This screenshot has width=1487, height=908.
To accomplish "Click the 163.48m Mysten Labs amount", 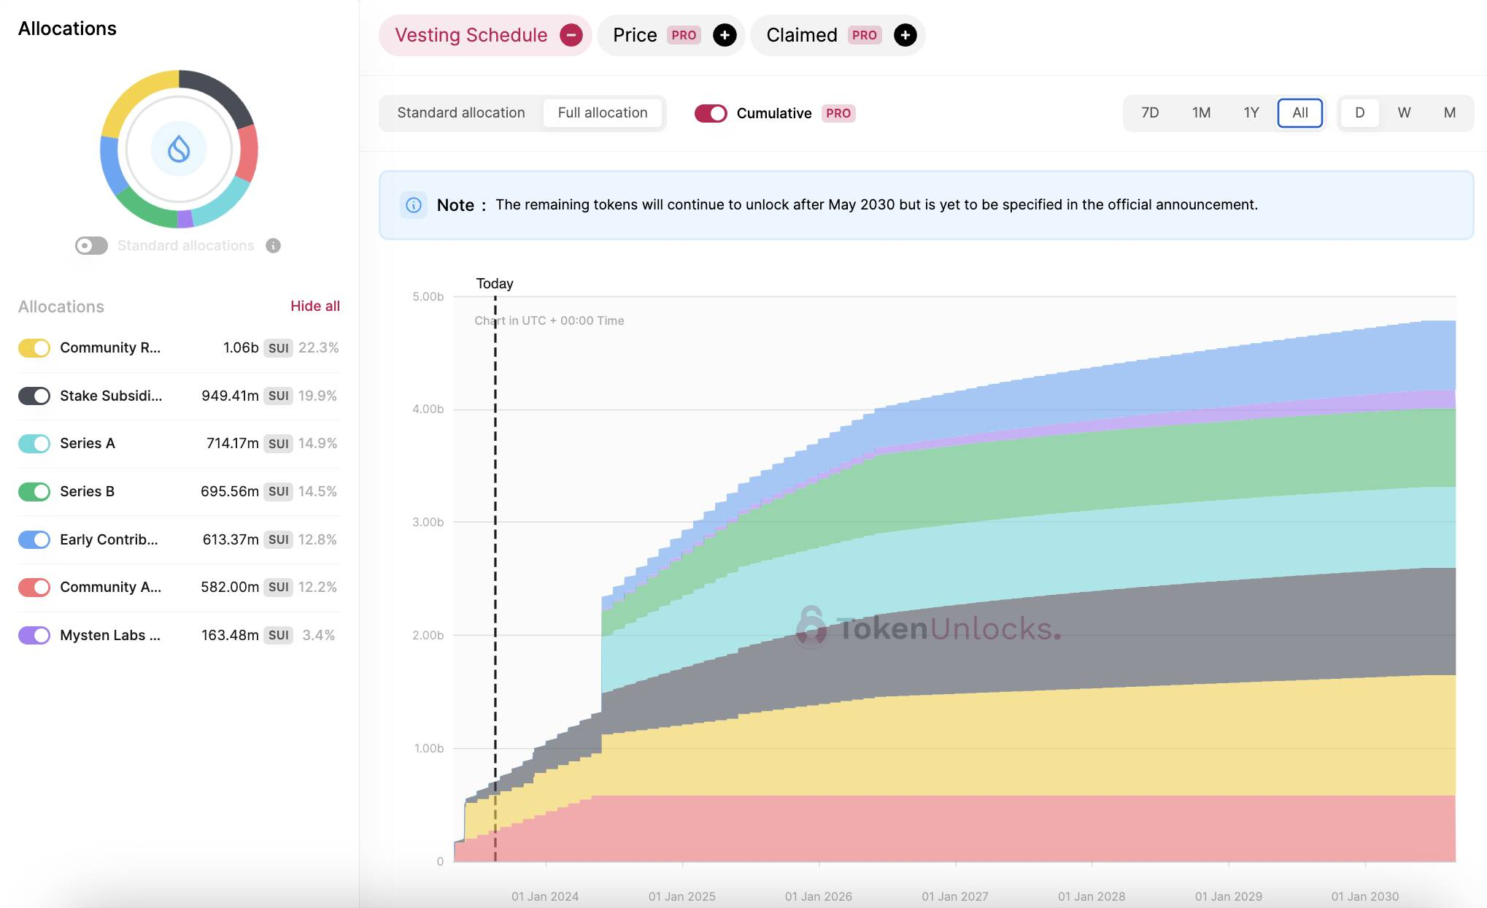I will tap(230, 636).
